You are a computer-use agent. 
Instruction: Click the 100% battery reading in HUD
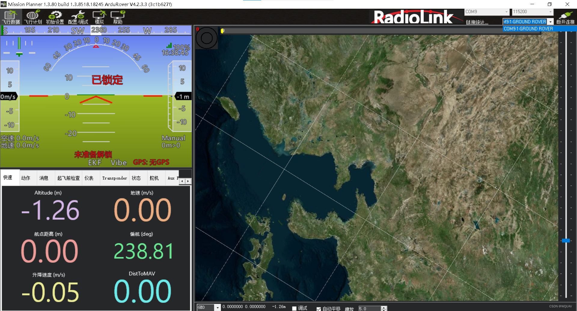click(x=182, y=47)
